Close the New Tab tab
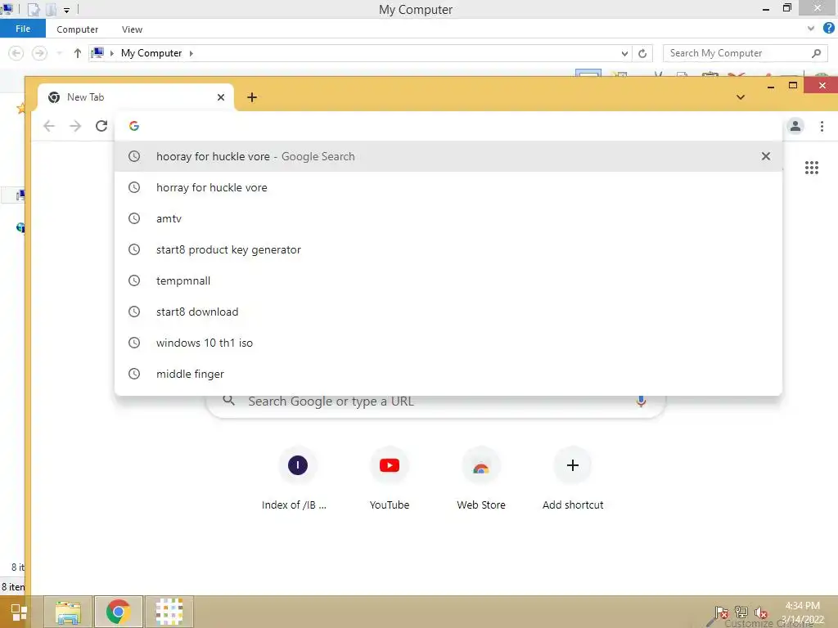 pyautogui.click(x=221, y=97)
